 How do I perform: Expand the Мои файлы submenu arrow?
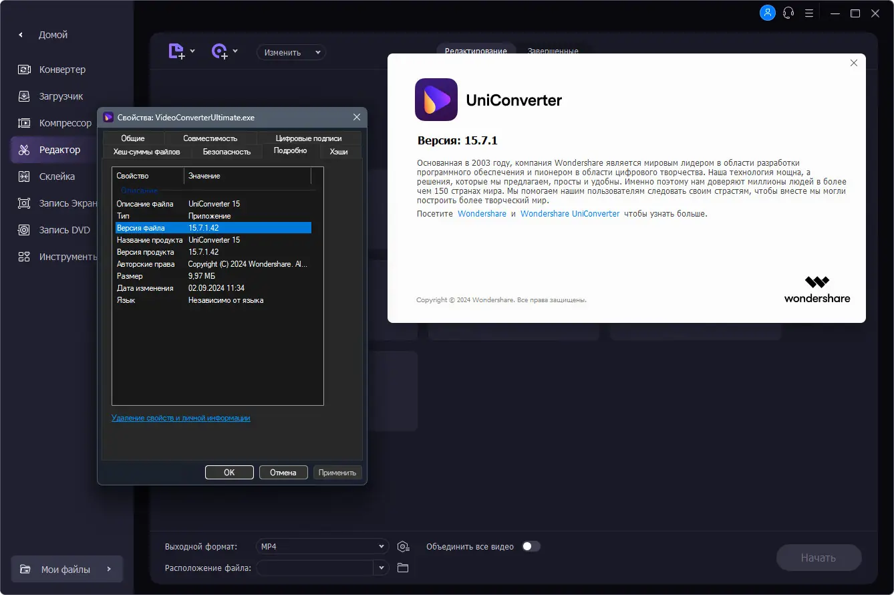click(x=109, y=570)
